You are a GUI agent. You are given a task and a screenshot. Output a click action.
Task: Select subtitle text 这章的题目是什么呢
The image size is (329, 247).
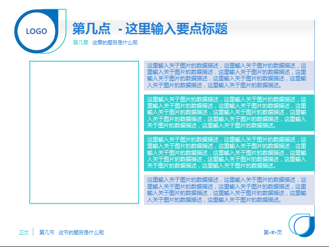coord(115,42)
